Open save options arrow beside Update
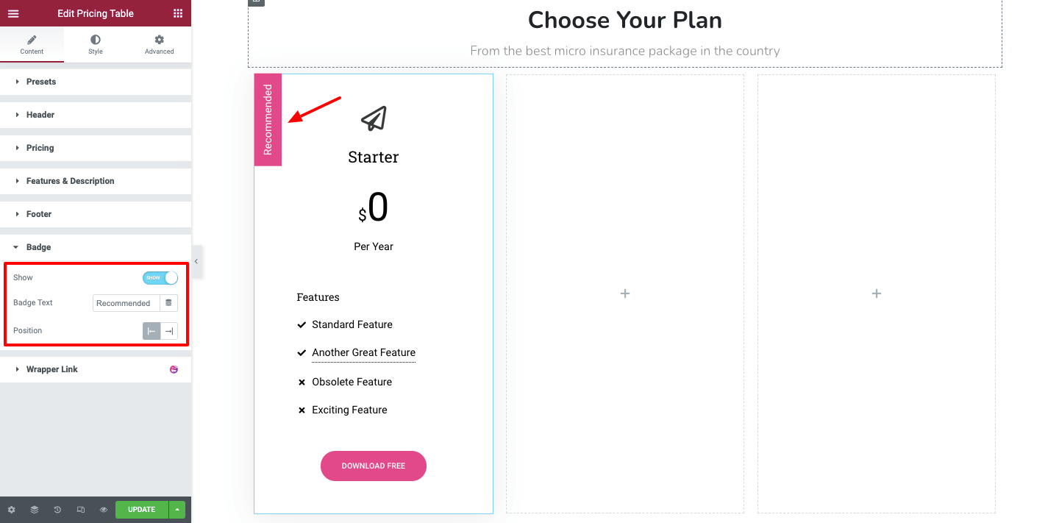Viewport: 1059px width, 523px height. pos(177,509)
